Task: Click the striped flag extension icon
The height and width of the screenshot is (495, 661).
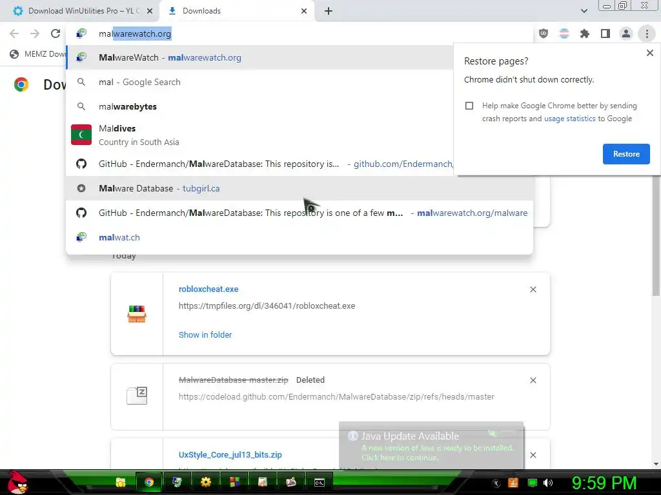Action: click(564, 34)
